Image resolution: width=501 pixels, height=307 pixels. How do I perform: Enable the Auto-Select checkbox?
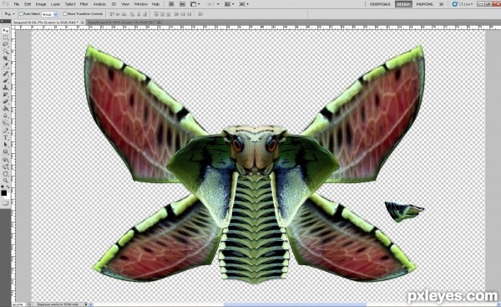click(22, 14)
